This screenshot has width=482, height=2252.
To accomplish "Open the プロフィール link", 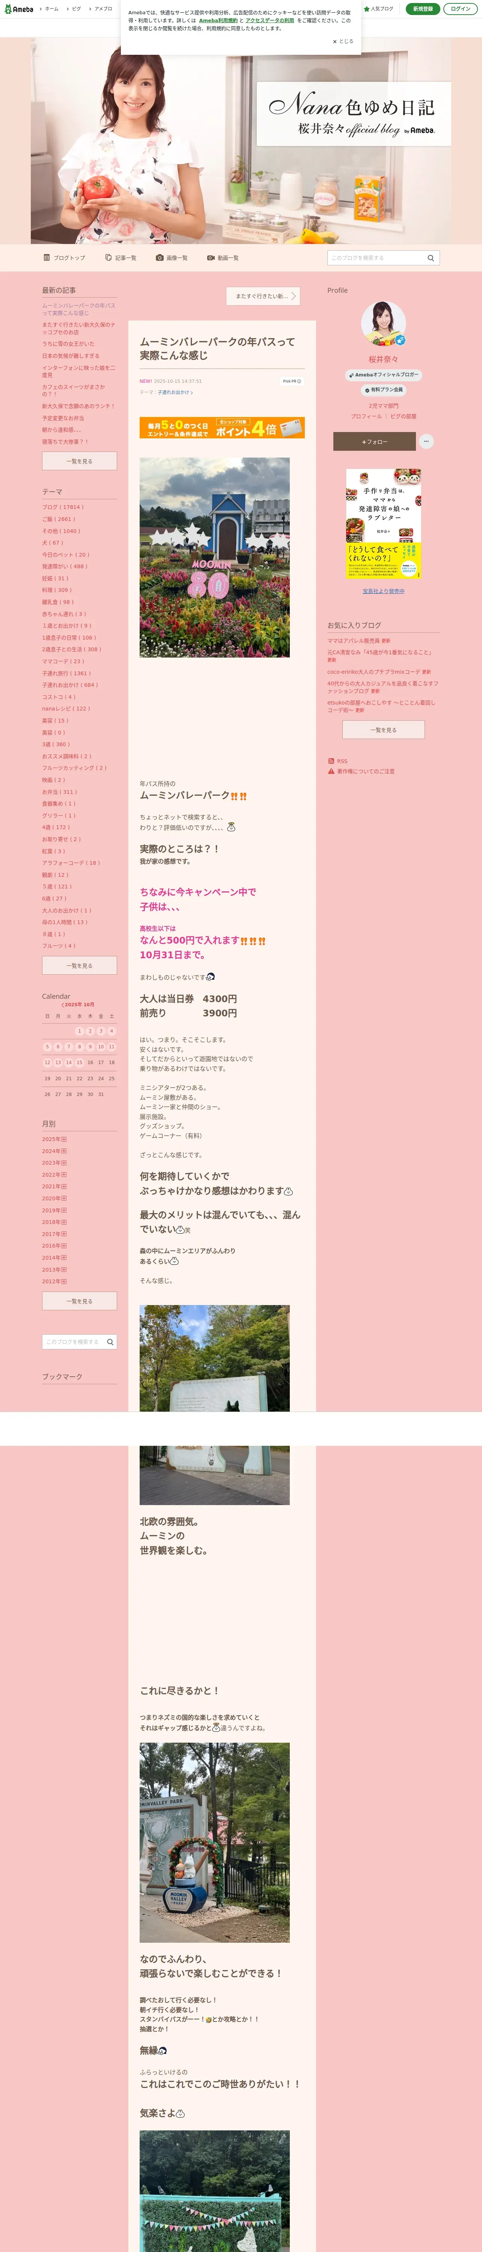I will (x=366, y=416).
